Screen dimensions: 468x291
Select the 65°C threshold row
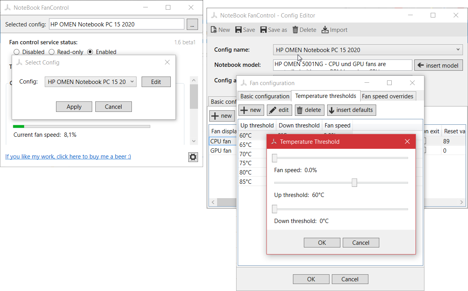(x=253, y=145)
